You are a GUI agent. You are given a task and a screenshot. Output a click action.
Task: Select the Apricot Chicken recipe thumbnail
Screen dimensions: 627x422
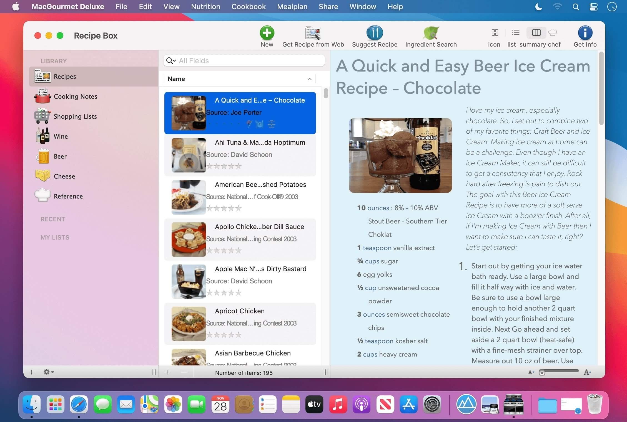click(189, 324)
